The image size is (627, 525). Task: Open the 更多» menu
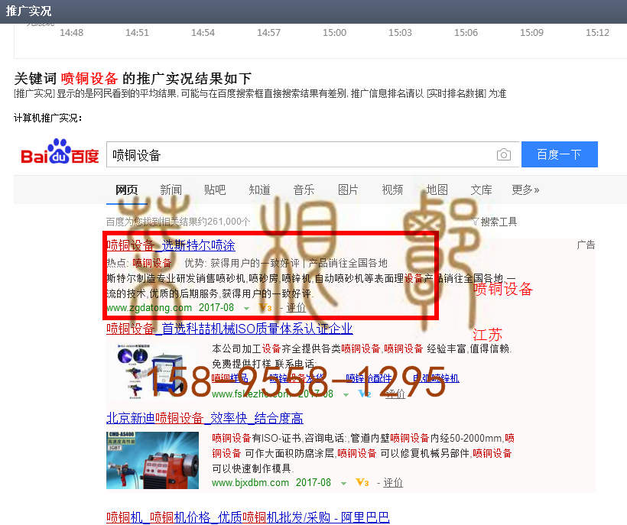(x=525, y=190)
